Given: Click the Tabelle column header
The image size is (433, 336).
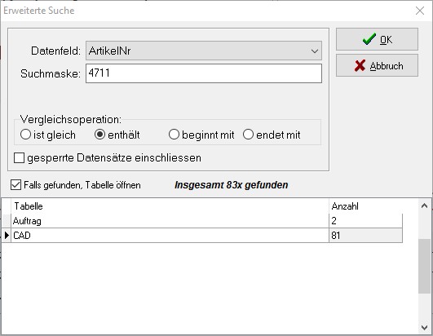Looking at the screenshot, I should click(170, 206).
